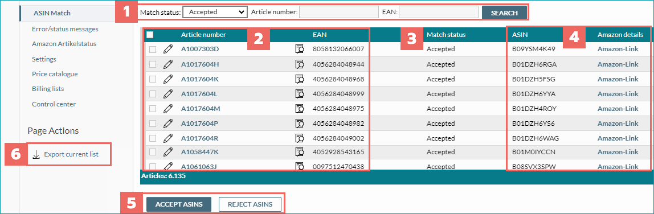Click the export download icon
The width and height of the screenshot is (654, 214).
point(36,154)
